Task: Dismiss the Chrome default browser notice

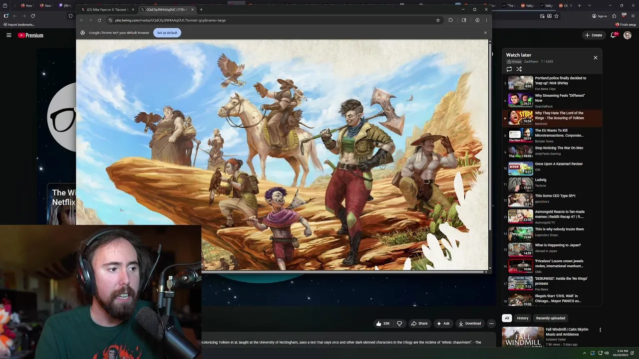Action: coord(485,33)
